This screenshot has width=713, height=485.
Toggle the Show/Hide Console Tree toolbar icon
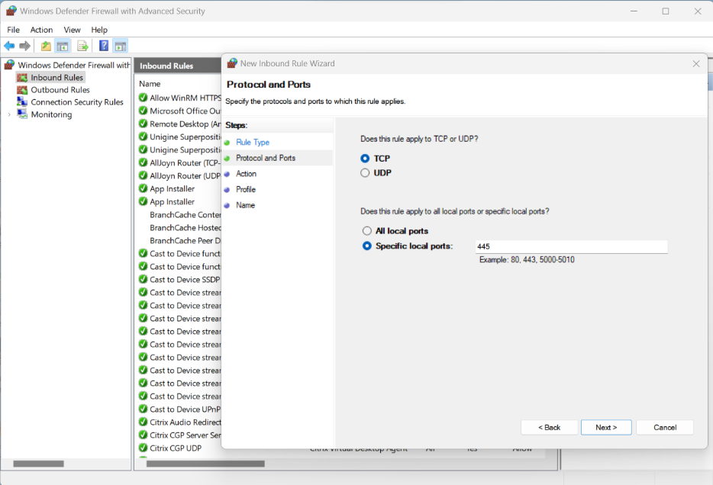(x=63, y=46)
